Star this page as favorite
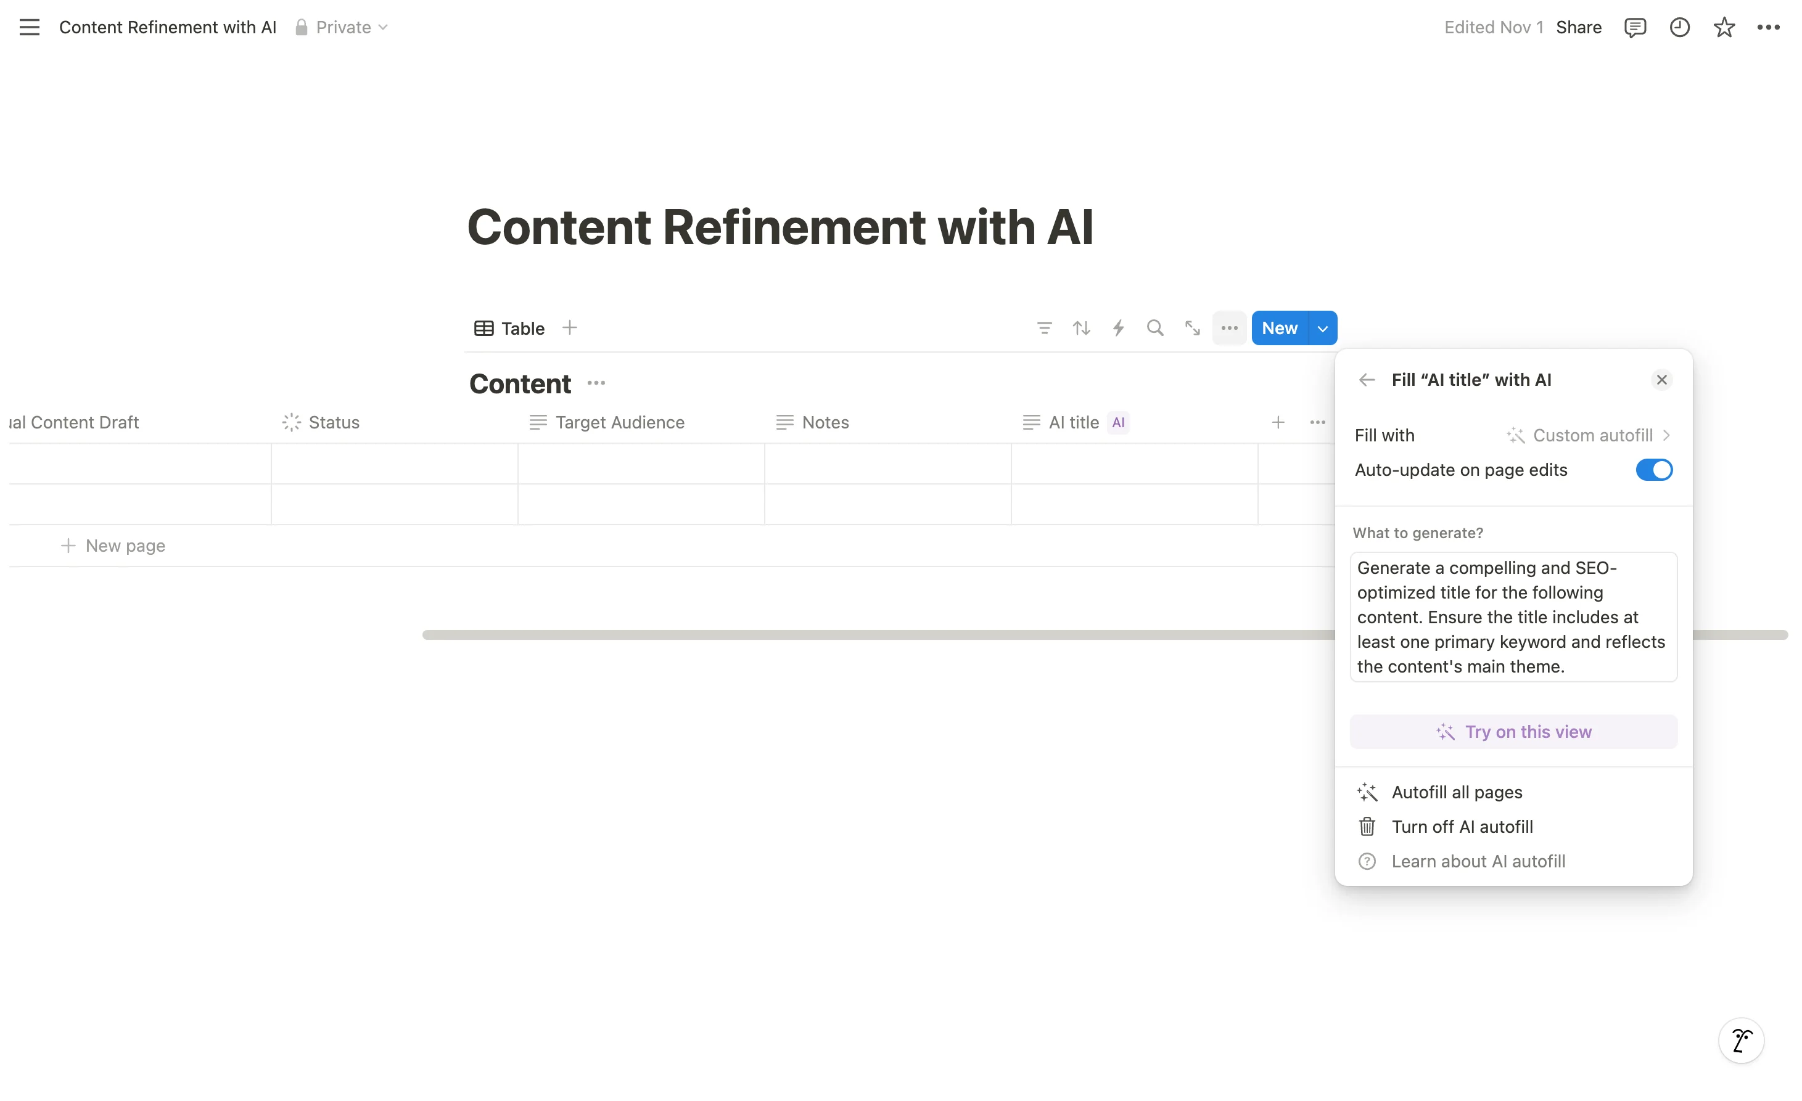This screenshot has height=1101, width=1802. [1724, 27]
